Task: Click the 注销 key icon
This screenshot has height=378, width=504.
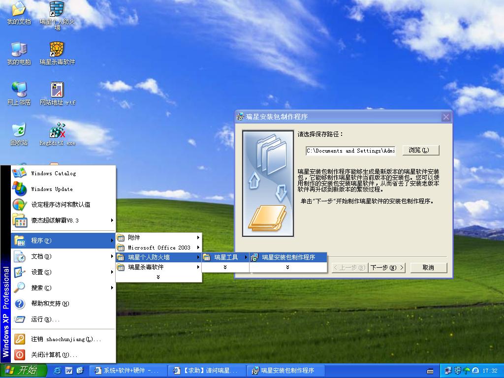Action: 20,339
